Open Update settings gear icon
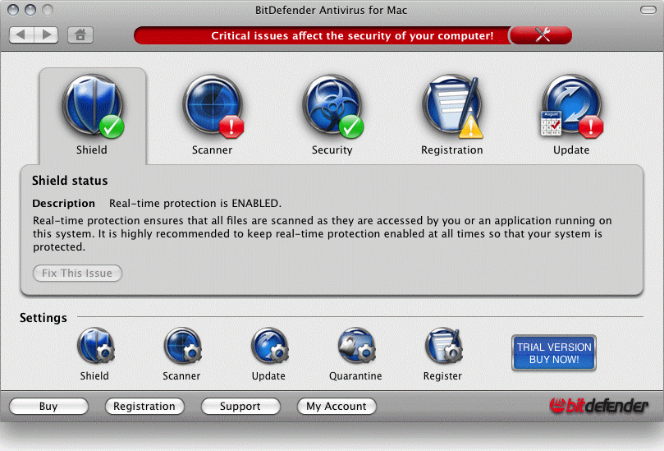664x451 pixels. point(270,346)
